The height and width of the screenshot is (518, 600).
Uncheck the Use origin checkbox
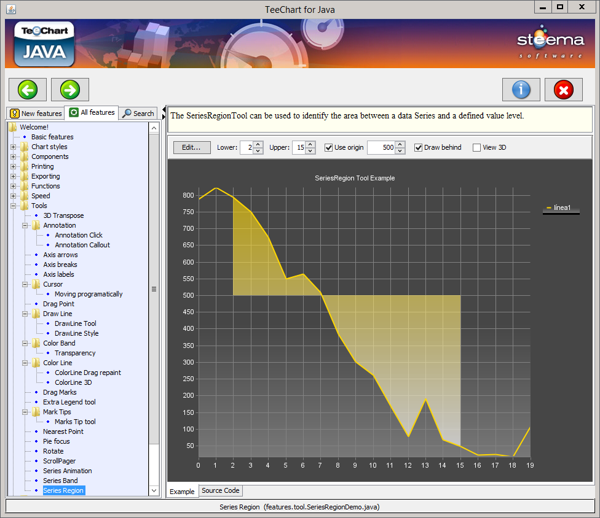tap(328, 147)
